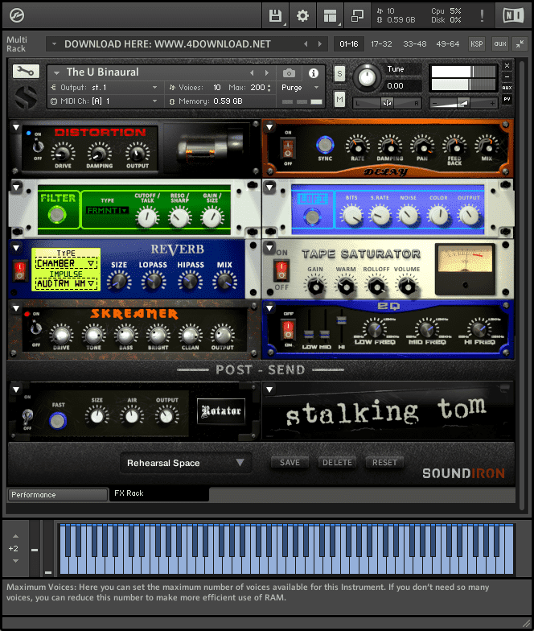Screen dimensions: 534x631
Task: Toggle the EQ on/off switch
Action: click(288, 330)
